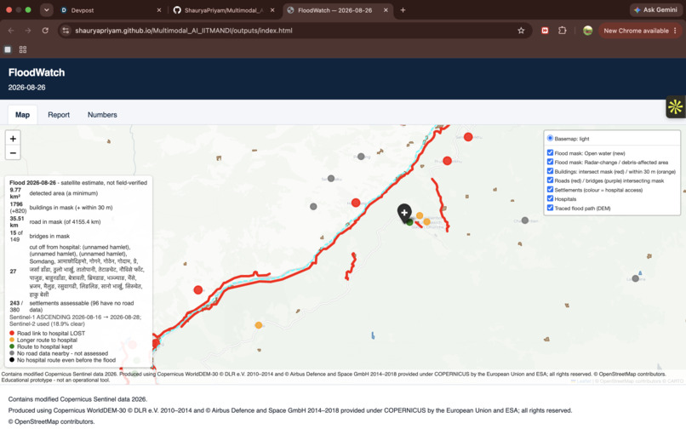Select the FloodWatch browser tab
686x429 pixels.
(x=337, y=10)
